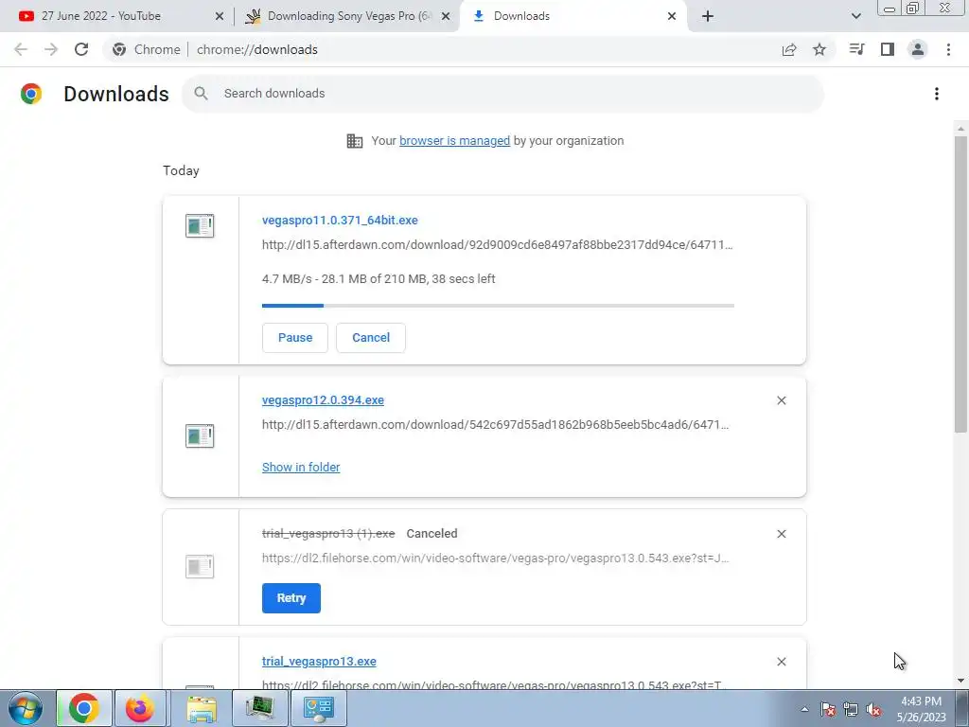Click the afterdawn URL under vegaspro12
969x727 pixels.
click(x=496, y=425)
